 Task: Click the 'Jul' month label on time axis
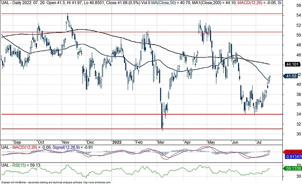259,142
